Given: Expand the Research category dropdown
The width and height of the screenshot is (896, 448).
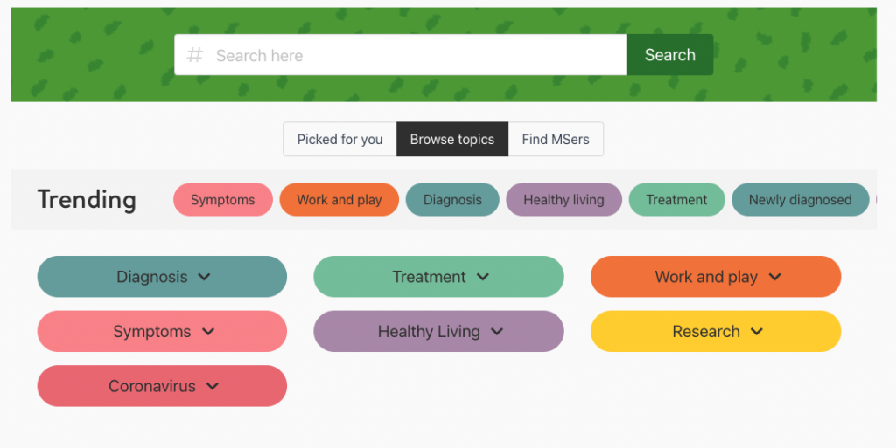Looking at the screenshot, I should 716,331.
